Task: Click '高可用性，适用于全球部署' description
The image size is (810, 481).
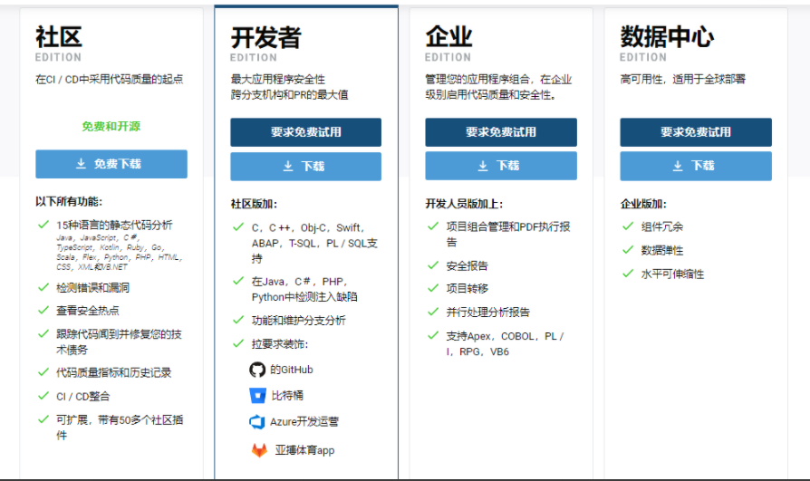Action: (683, 79)
